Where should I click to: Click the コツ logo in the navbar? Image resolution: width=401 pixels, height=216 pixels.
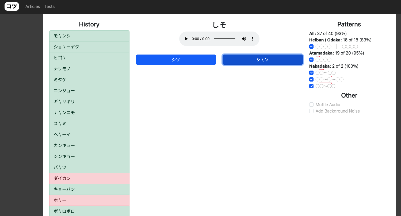[12, 6]
